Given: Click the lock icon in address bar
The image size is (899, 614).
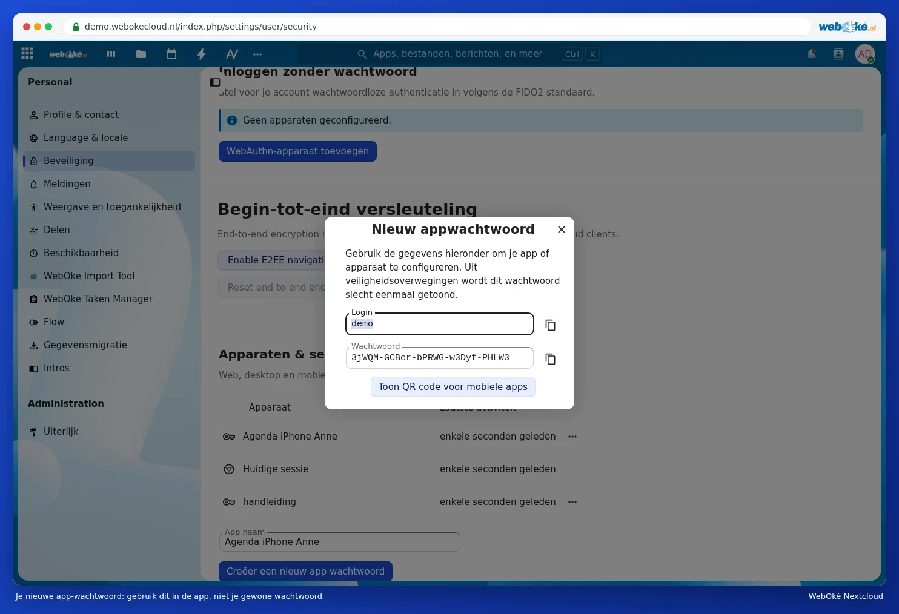Looking at the screenshot, I should coord(76,27).
